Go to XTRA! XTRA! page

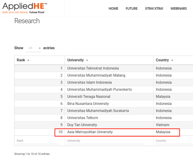click(154, 8)
